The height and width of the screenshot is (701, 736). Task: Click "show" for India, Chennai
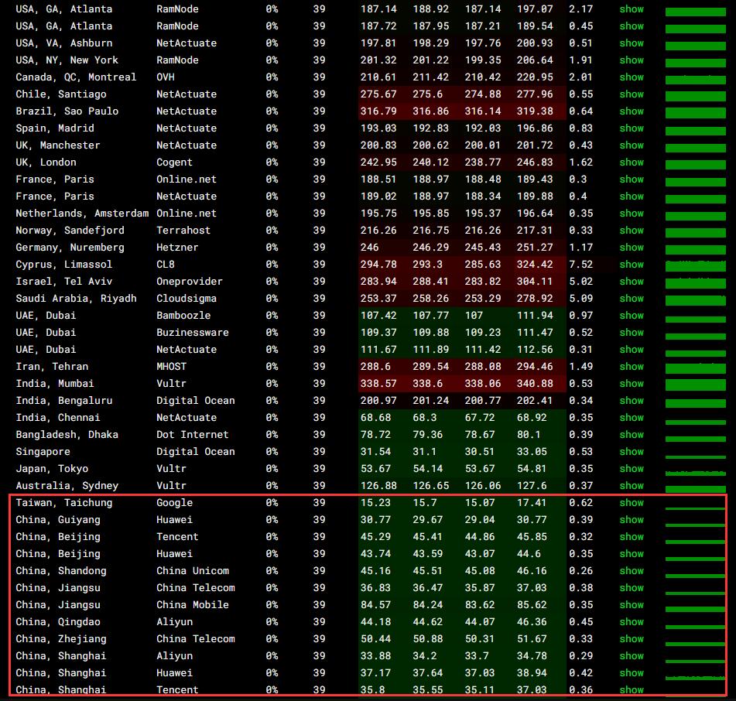[632, 417]
